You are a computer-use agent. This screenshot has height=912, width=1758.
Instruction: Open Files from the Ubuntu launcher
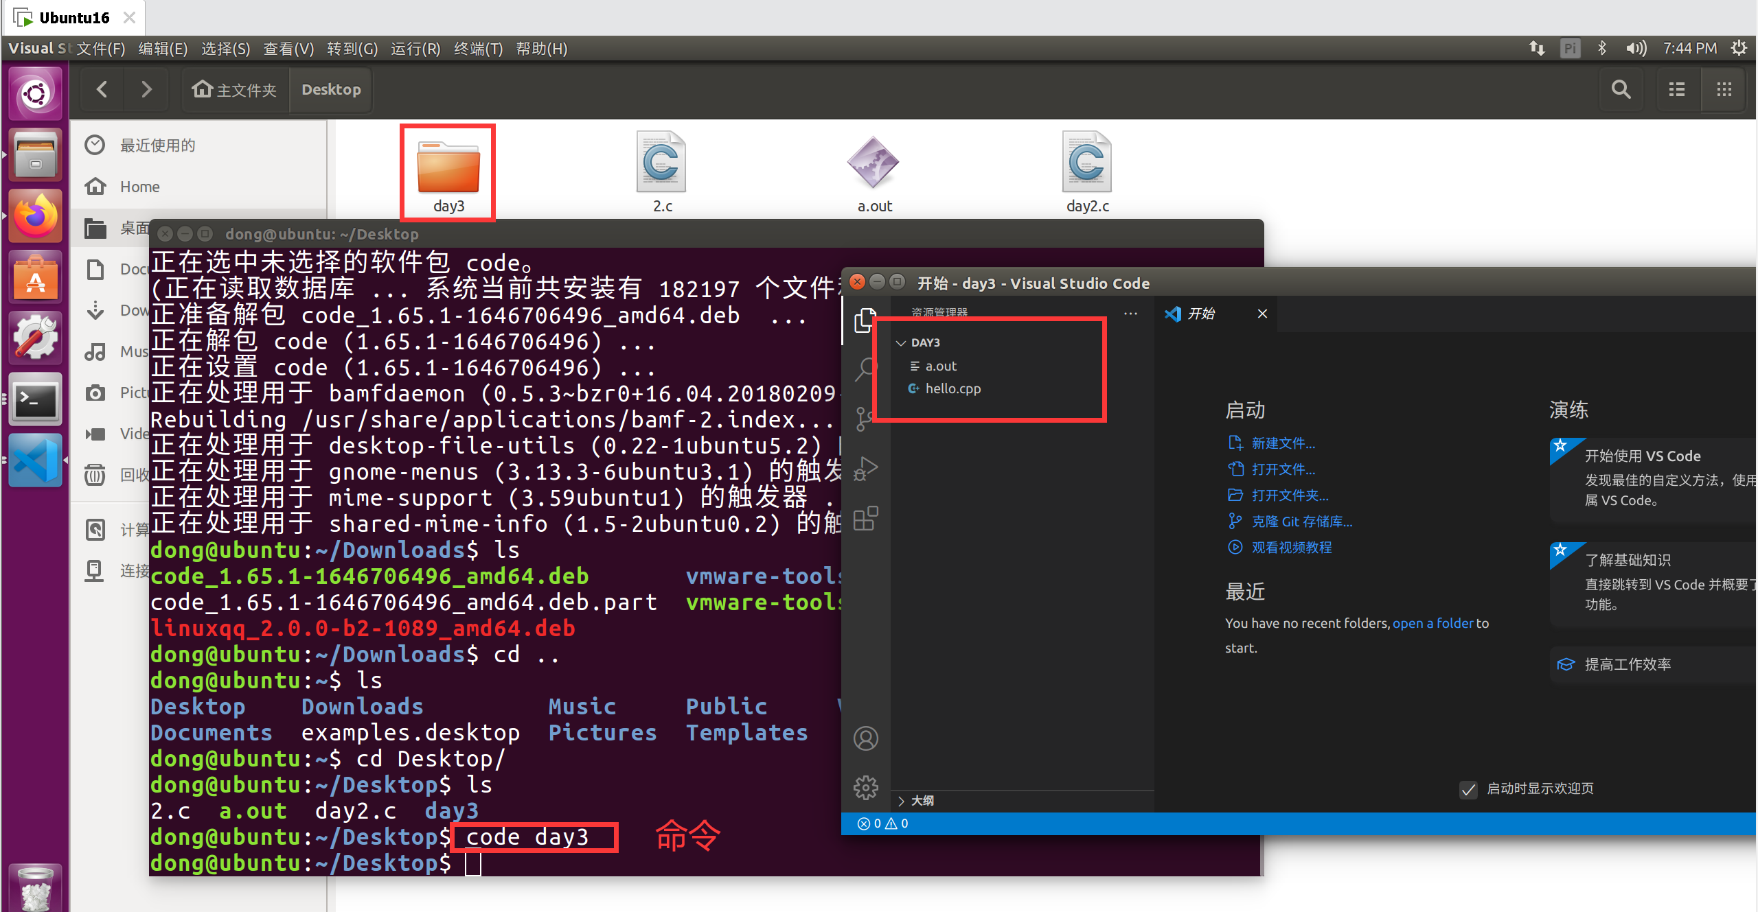click(35, 155)
